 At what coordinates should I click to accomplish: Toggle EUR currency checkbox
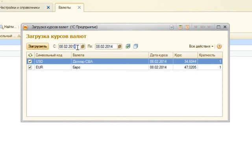click(x=30, y=67)
